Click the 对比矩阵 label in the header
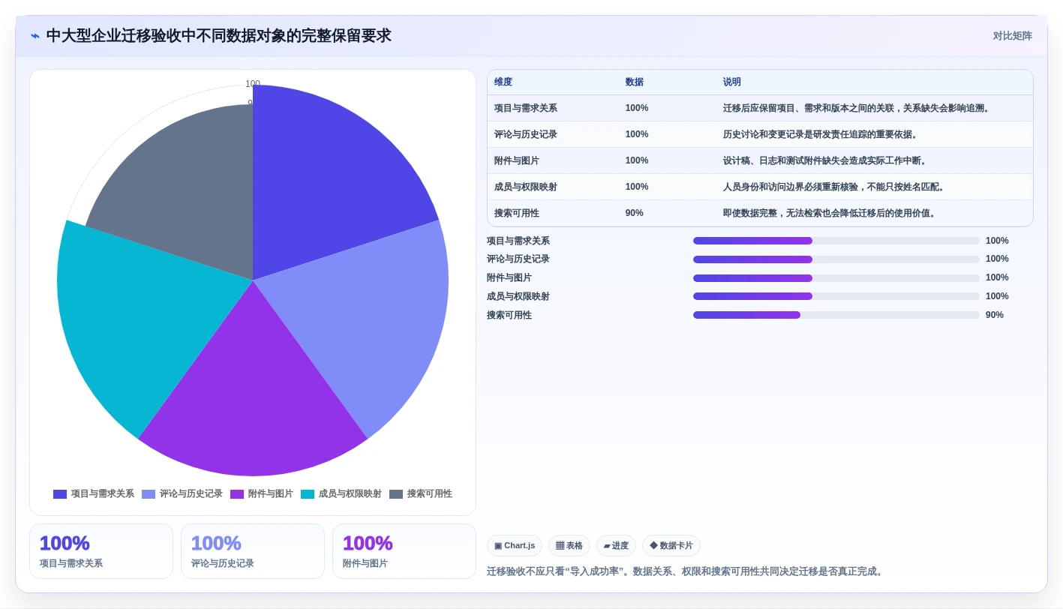Screen dimensions: 1063x609 1012,36
